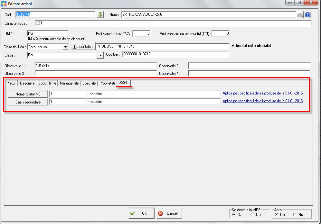Expand the Clasa dropdown arrow next to Pet
The height and width of the screenshot is (224, 321).
click(x=100, y=55)
